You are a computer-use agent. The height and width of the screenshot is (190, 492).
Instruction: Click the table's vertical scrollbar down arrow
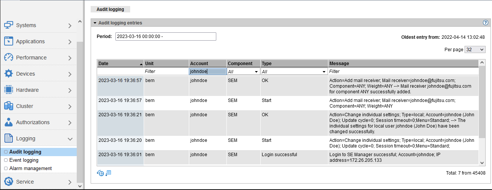click(x=482, y=162)
